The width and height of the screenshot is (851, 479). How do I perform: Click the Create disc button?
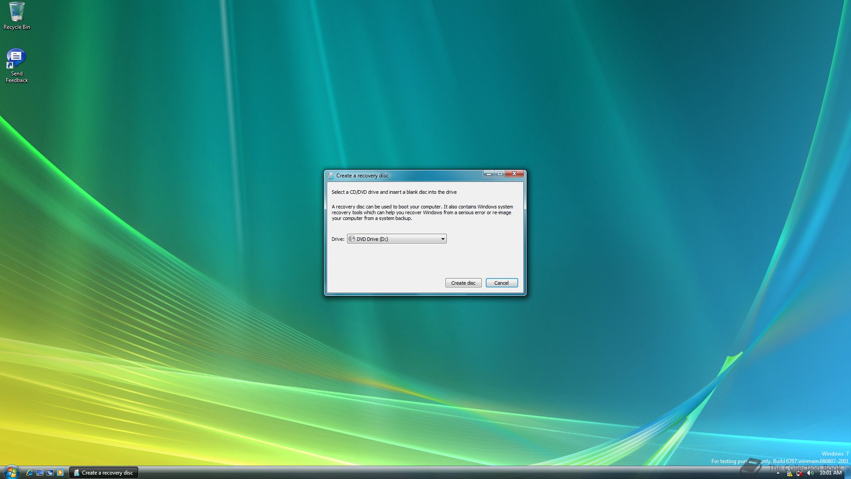point(463,283)
